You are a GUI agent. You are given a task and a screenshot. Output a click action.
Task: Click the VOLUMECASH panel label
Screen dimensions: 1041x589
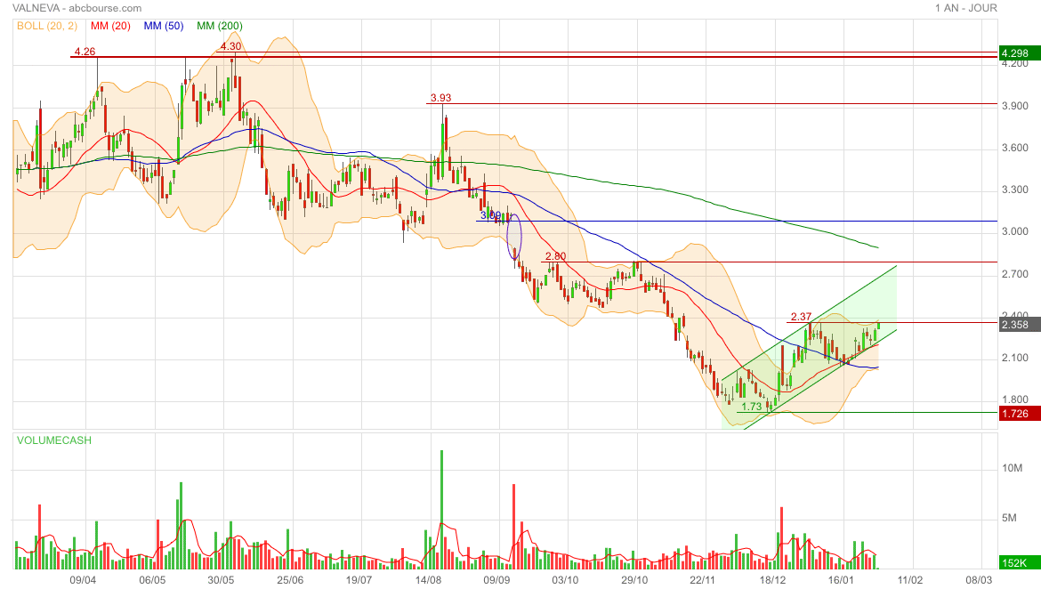[x=54, y=440]
